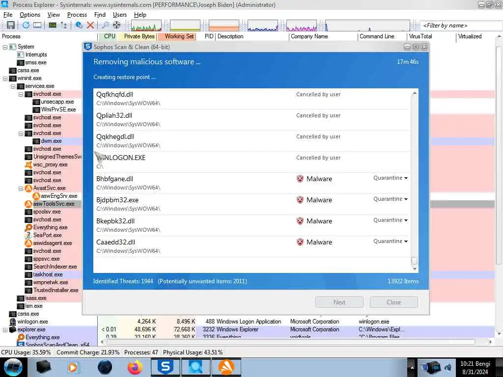Select the Qqfkhqfd.dll entry in Sophos list
The height and width of the screenshot is (377, 503).
click(x=252, y=99)
